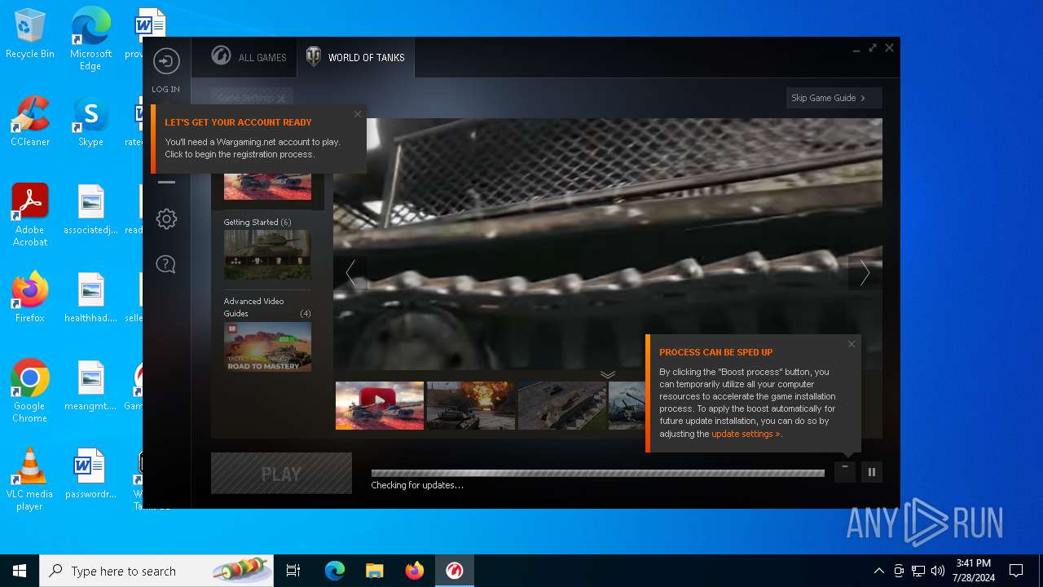Close the Process Can Be Sped Up tooltip
Screen dimensions: 1043x587
[x=852, y=344]
